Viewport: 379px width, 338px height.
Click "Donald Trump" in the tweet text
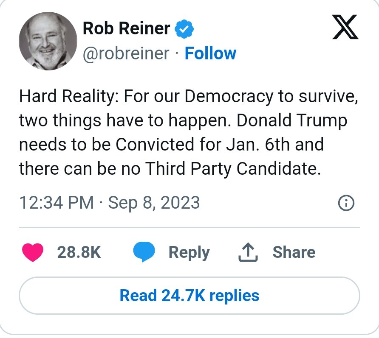click(x=292, y=121)
